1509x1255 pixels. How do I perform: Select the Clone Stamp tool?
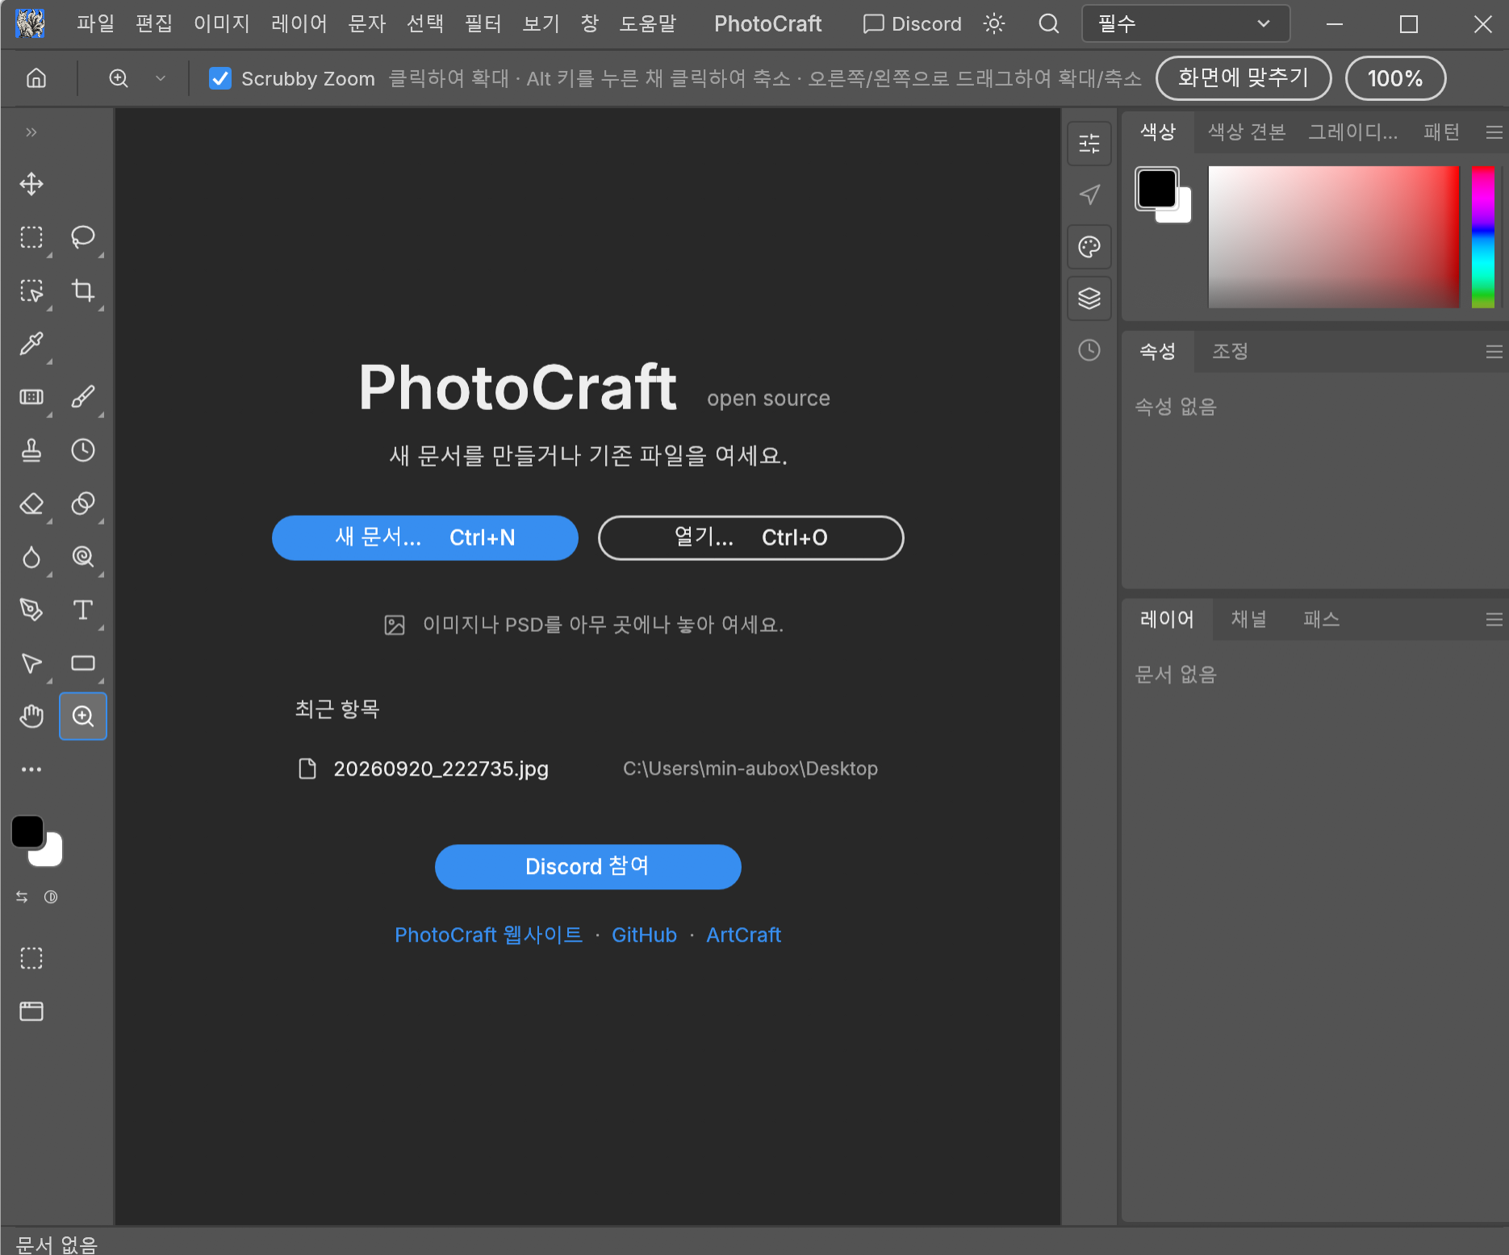[x=31, y=450]
